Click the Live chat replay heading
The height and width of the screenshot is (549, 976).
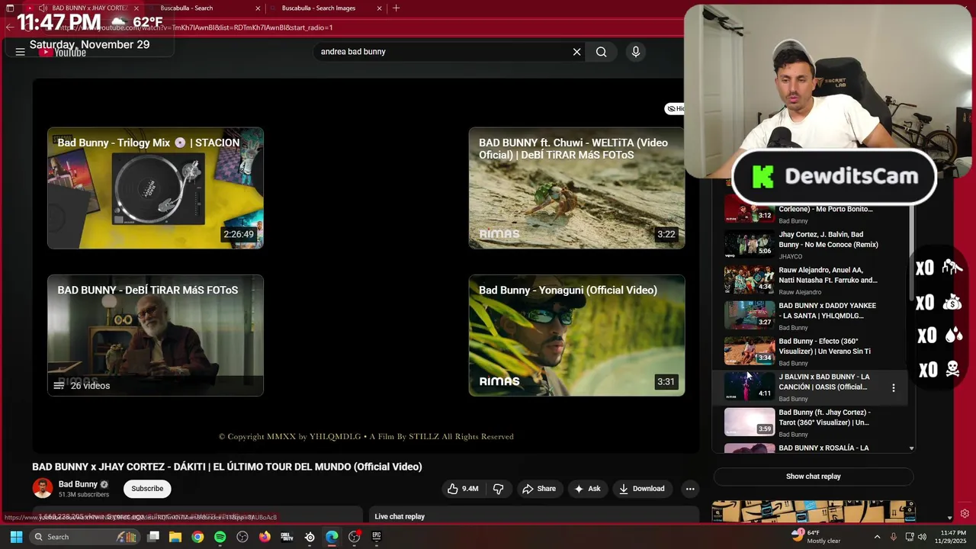[400, 517]
